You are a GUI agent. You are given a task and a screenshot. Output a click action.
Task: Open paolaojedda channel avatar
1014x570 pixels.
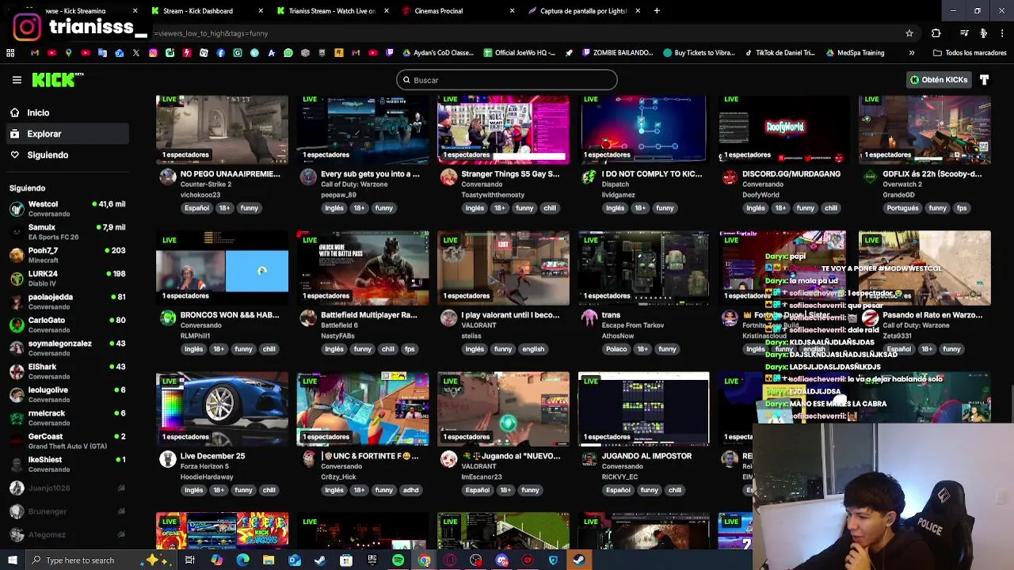(x=17, y=302)
